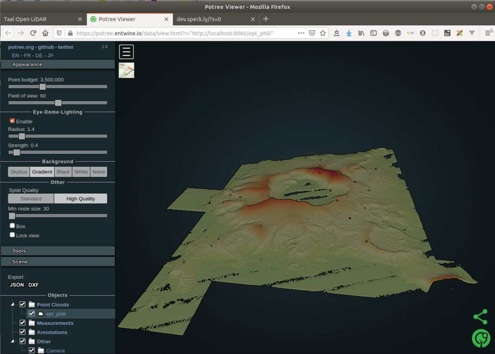The height and width of the screenshot is (354, 495).
Task: Open the potree.org link
Action: [x=21, y=47]
